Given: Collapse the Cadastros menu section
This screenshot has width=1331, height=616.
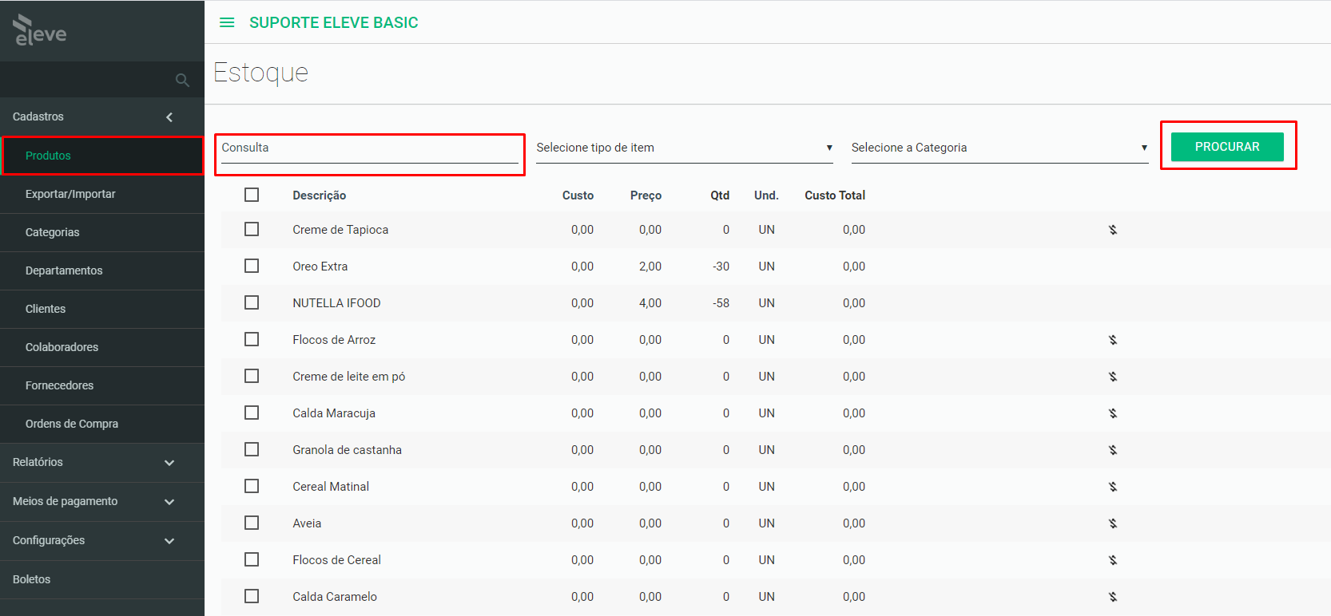Looking at the screenshot, I should [x=102, y=116].
